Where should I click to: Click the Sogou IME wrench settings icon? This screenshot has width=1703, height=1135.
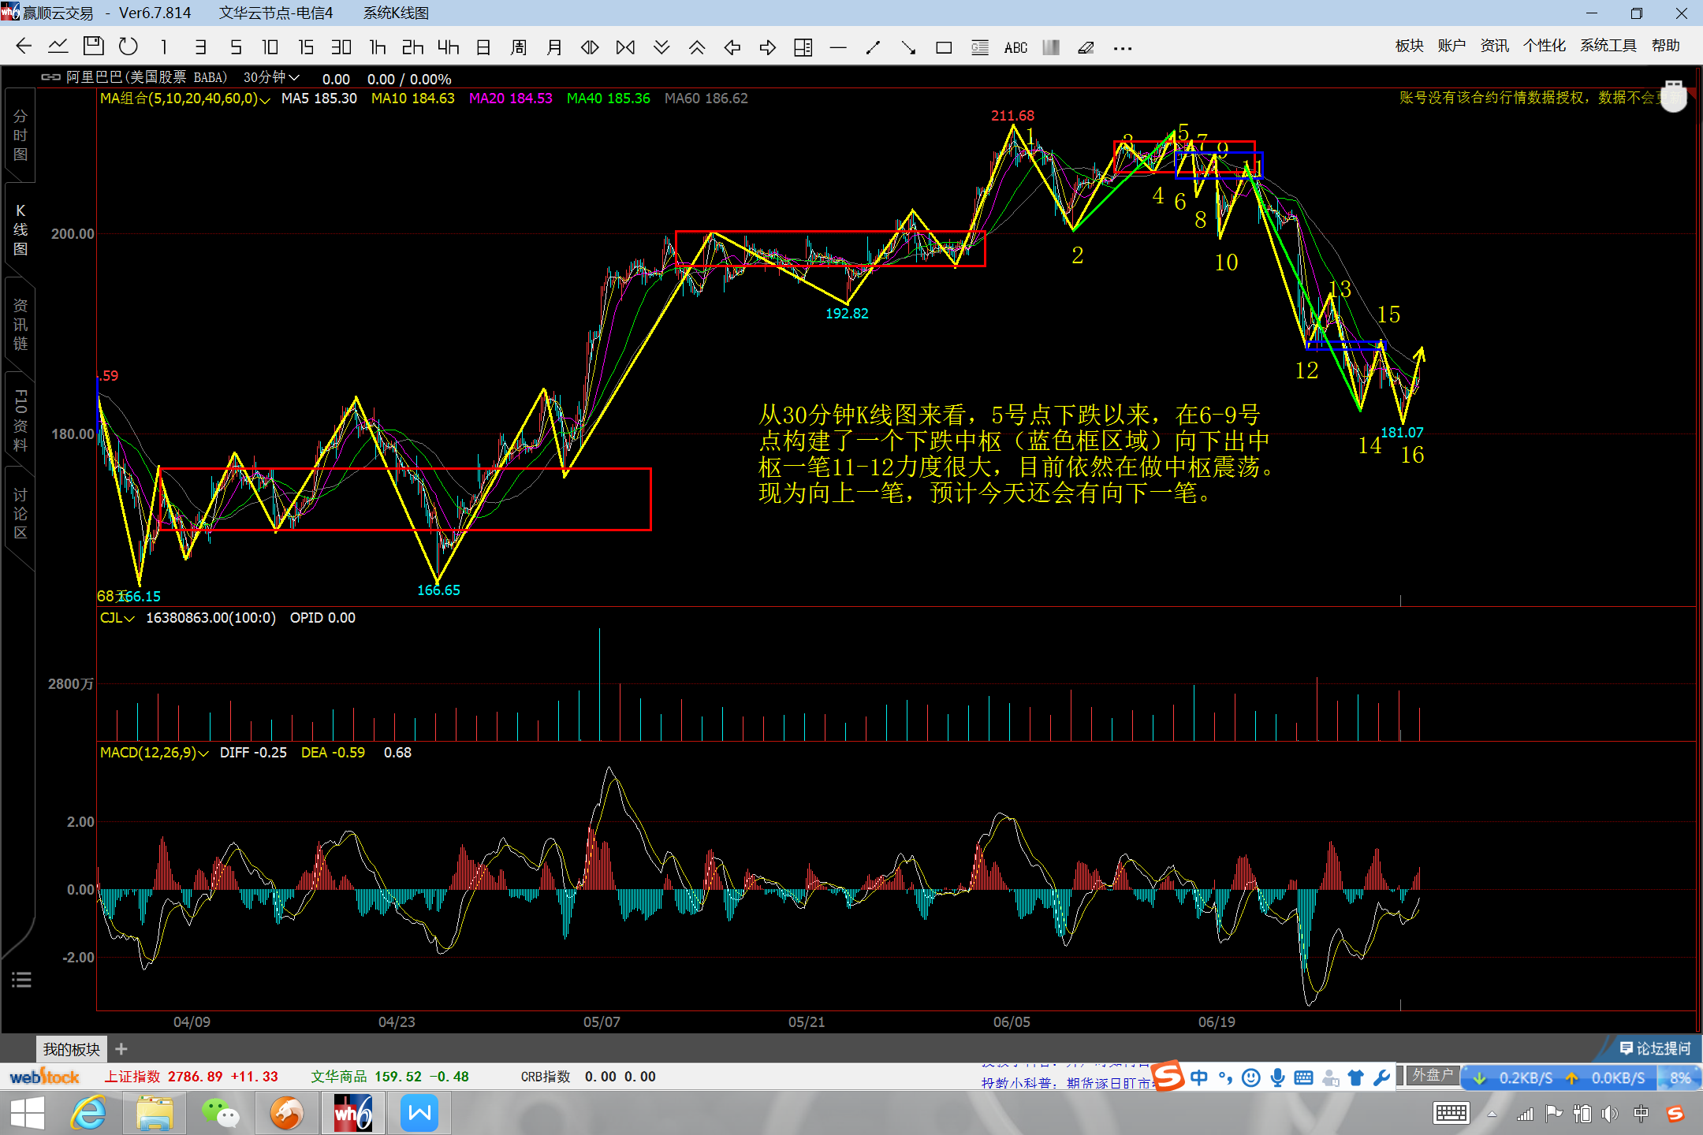[x=1381, y=1077]
